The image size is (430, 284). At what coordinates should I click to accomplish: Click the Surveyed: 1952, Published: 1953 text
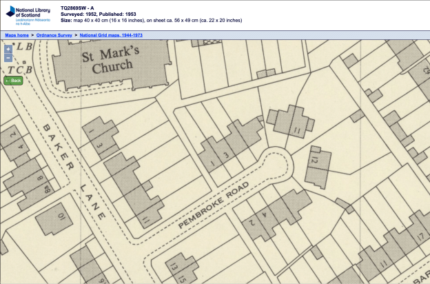(103, 14)
